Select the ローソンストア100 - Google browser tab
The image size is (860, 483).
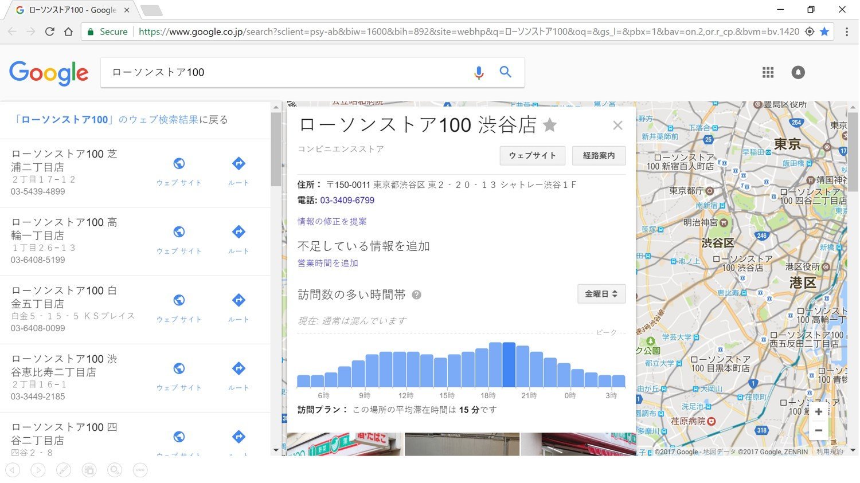[x=72, y=10]
